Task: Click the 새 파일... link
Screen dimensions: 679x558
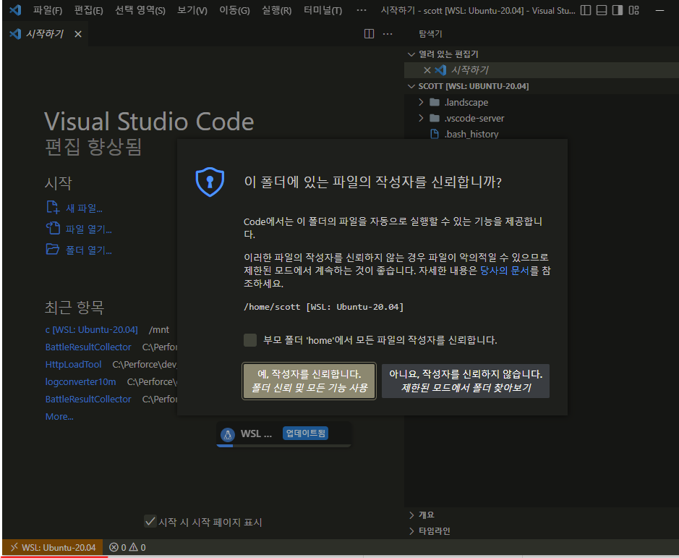Action: (84, 208)
